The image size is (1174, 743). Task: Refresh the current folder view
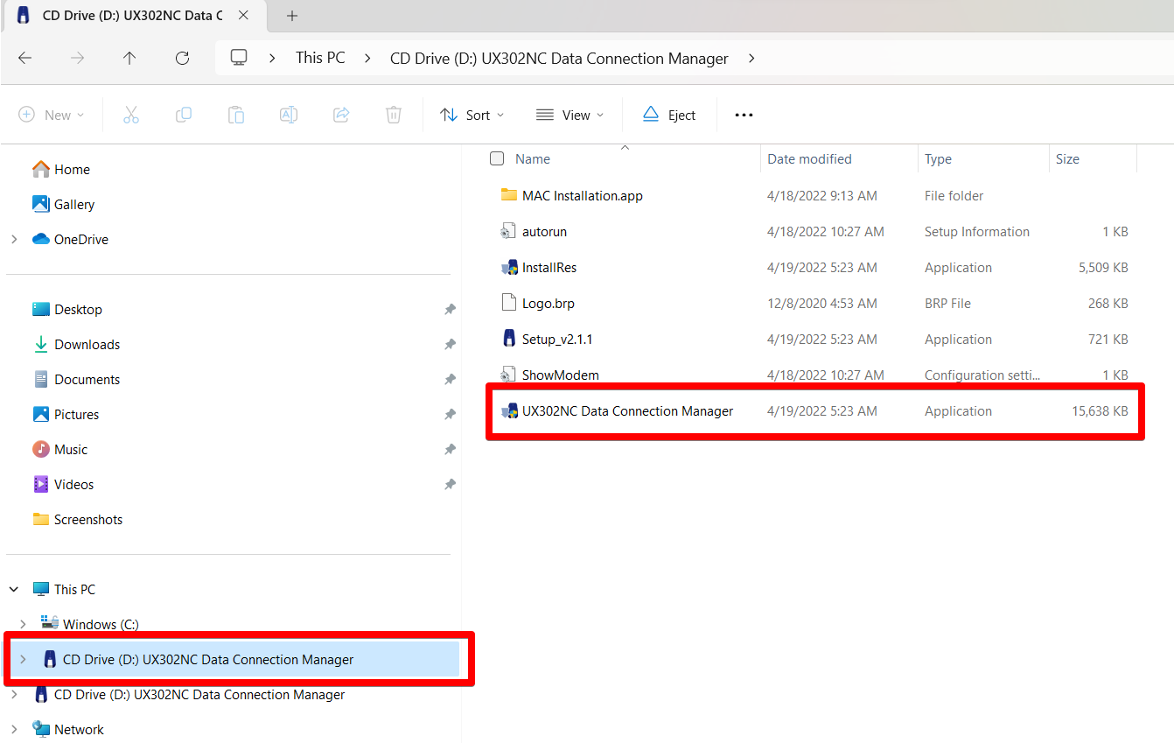[x=182, y=58]
